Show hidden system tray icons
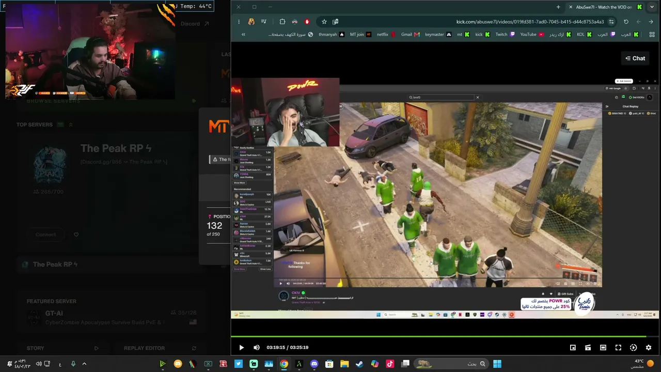The image size is (661, 372). pyautogui.click(x=84, y=364)
